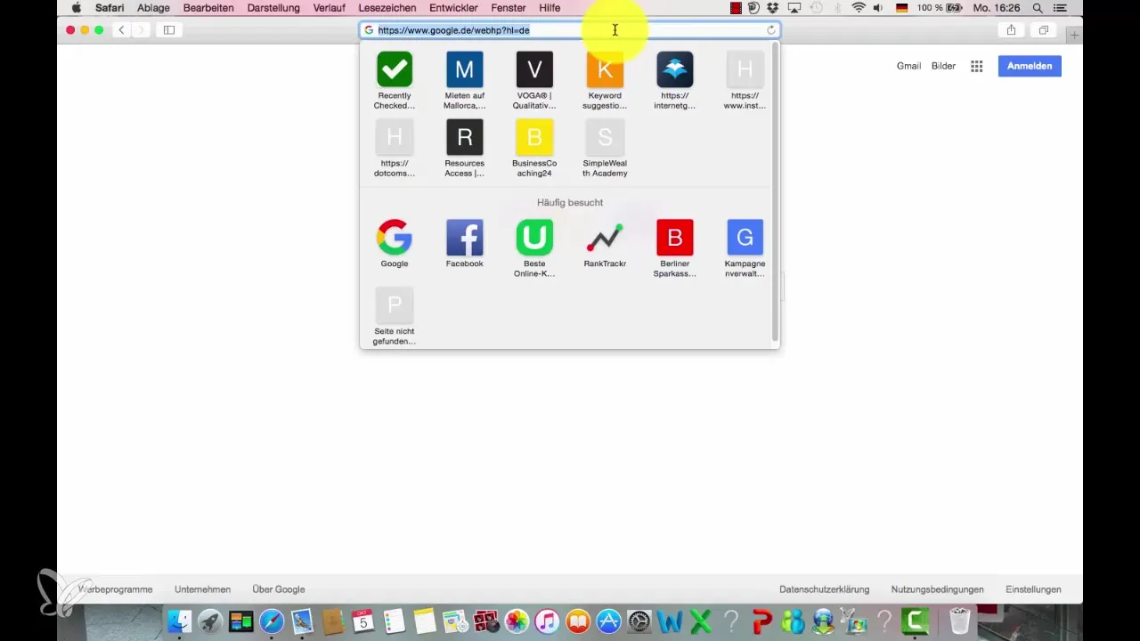Open the Hilfe menu
The image size is (1140, 641).
550,8
